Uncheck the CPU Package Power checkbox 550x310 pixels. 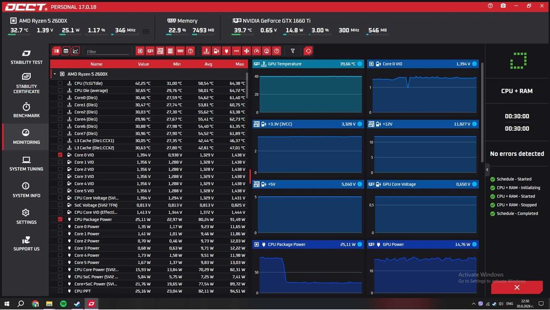pyautogui.click(x=61, y=219)
